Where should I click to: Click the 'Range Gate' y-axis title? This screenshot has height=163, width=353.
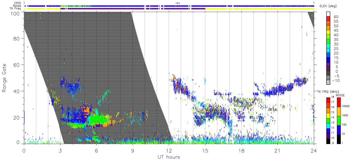[x=4, y=78]
